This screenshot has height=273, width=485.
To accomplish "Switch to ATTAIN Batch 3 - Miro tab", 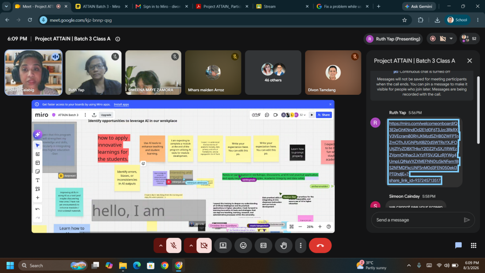I will pyautogui.click(x=101, y=6).
